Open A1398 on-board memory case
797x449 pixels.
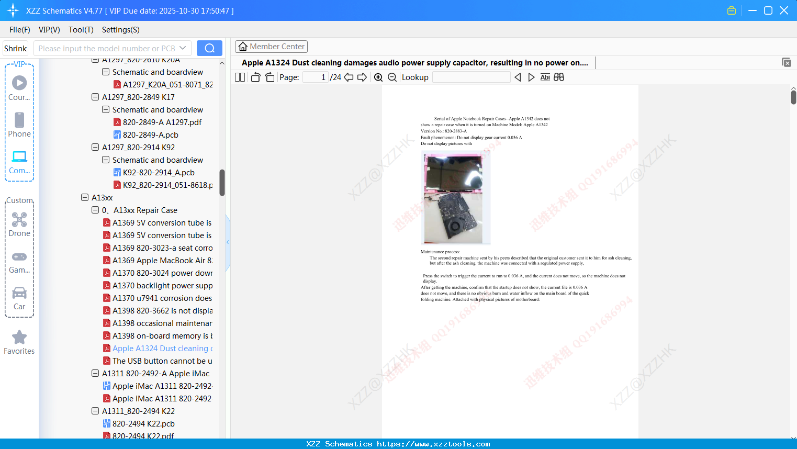[158, 336]
